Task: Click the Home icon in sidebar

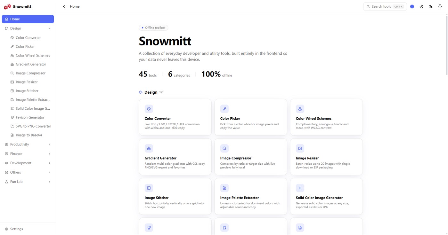Action: [6, 19]
